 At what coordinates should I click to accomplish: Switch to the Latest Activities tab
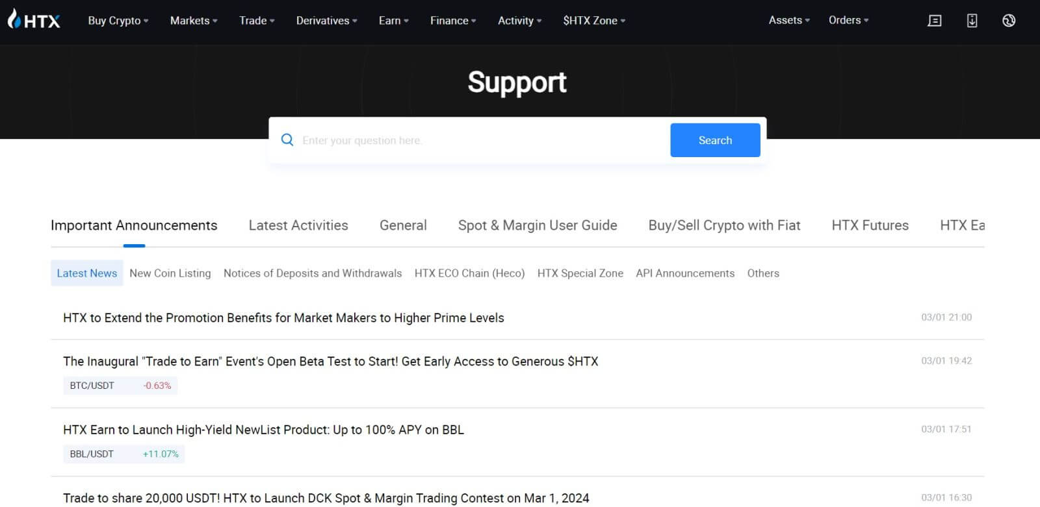(298, 225)
